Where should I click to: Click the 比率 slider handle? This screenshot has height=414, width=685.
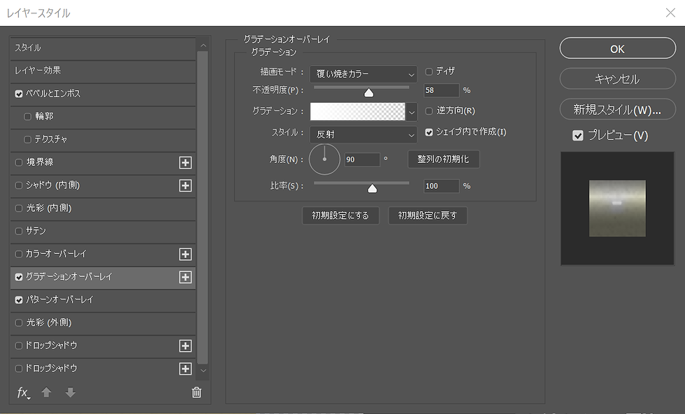click(x=372, y=188)
